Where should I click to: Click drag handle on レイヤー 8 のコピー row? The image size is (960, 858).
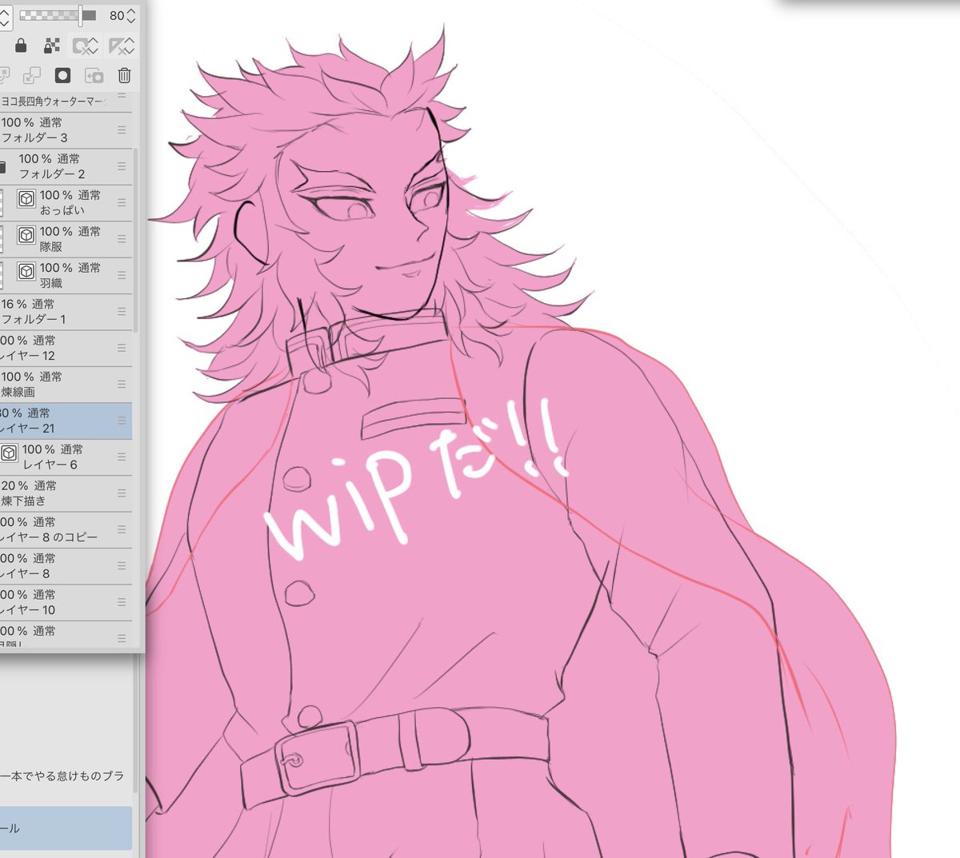point(122,529)
